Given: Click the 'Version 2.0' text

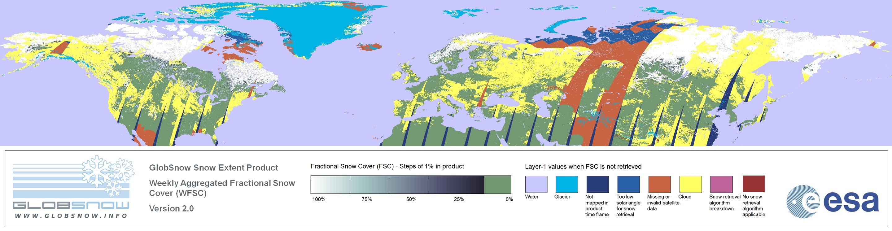Looking at the screenshot, I should 171,208.
